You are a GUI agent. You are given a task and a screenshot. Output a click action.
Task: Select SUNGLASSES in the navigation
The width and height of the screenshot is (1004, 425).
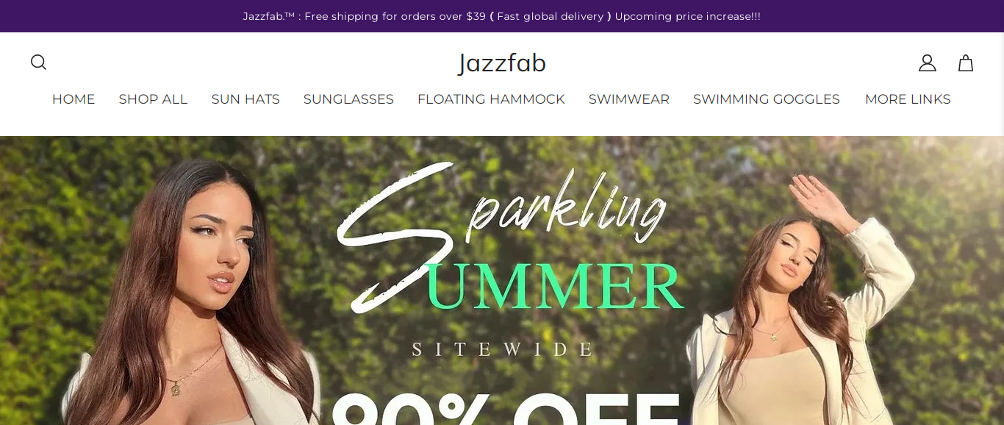pos(348,99)
